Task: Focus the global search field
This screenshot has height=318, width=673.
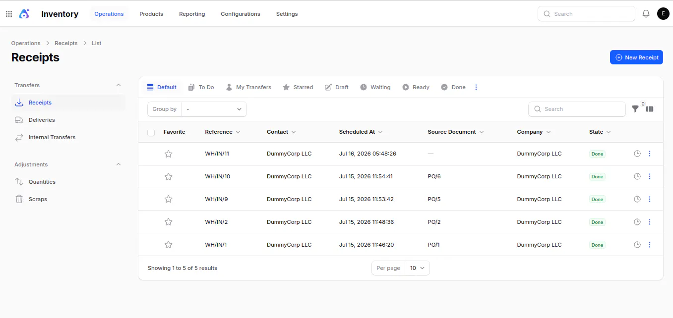Action: (586, 14)
